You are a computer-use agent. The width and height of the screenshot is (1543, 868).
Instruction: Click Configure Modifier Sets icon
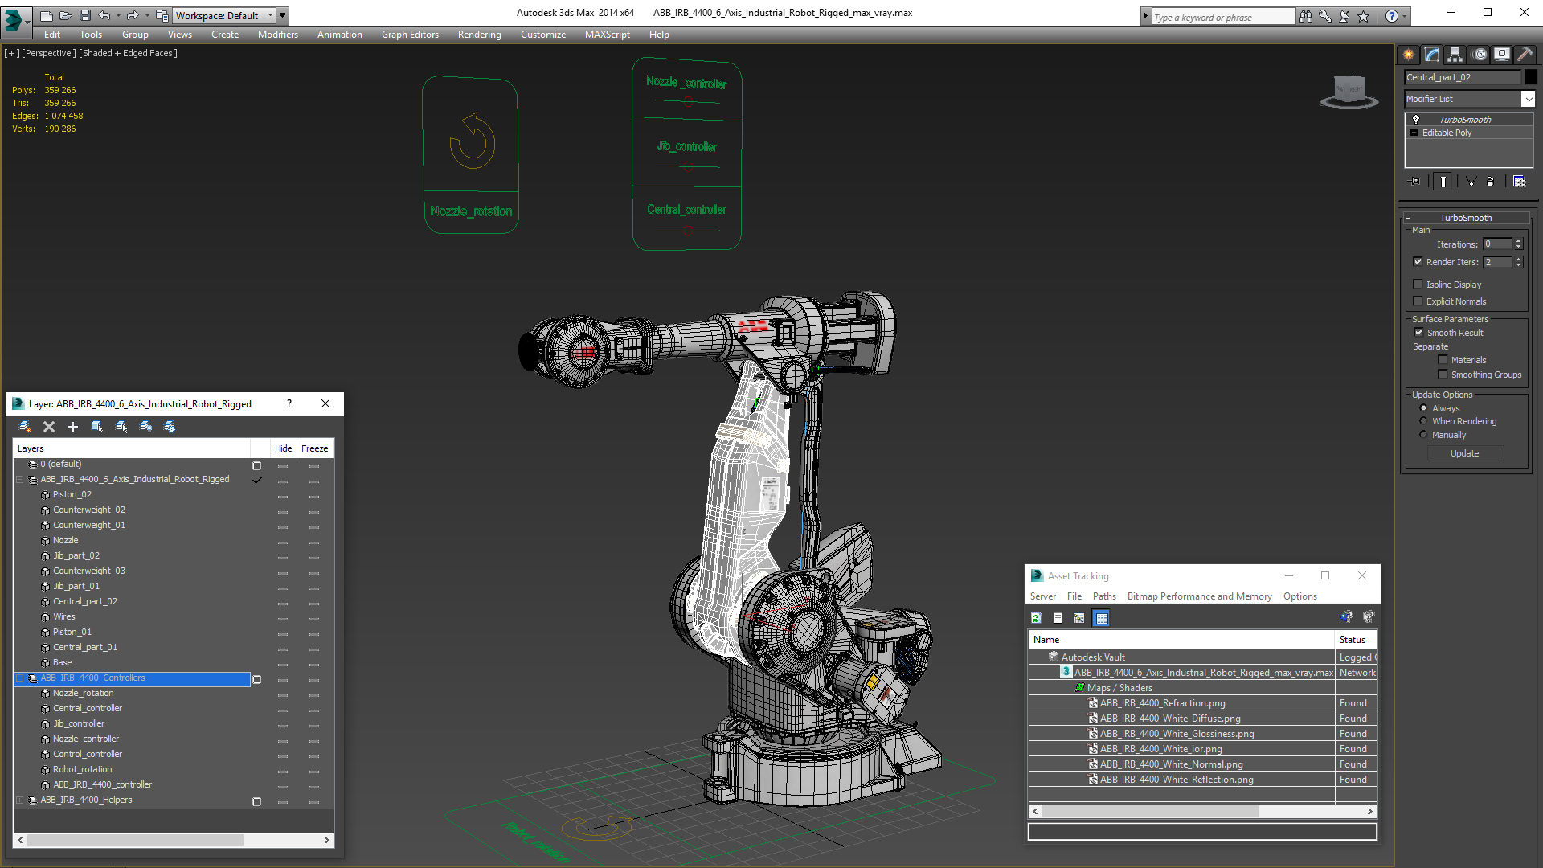(1519, 182)
